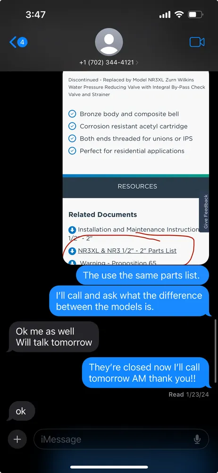The height and width of the screenshot is (473, 218).
Task: Tap the Corrosion resistant cartridge checkmark
Action: coord(72,126)
